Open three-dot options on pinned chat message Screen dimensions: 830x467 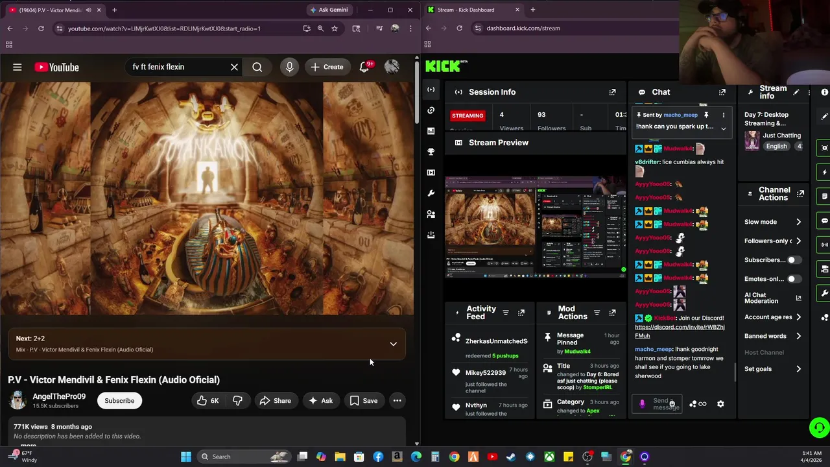click(x=724, y=115)
